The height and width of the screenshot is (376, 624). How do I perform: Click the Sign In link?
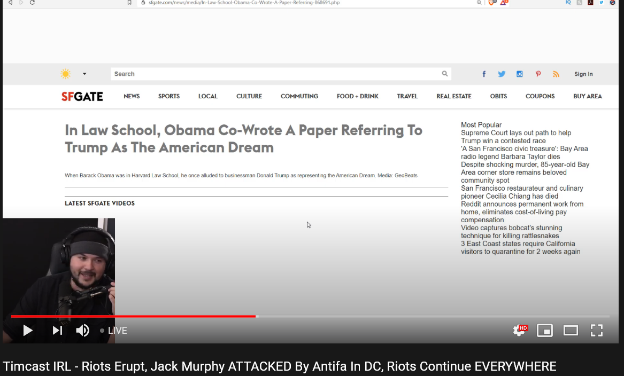(x=583, y=74)
